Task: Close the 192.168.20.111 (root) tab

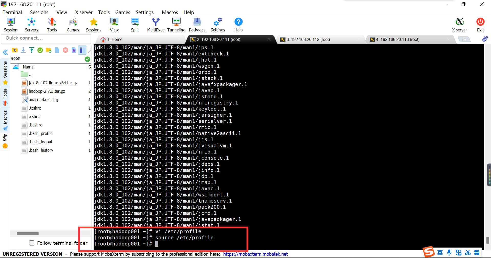Action: 269,39
